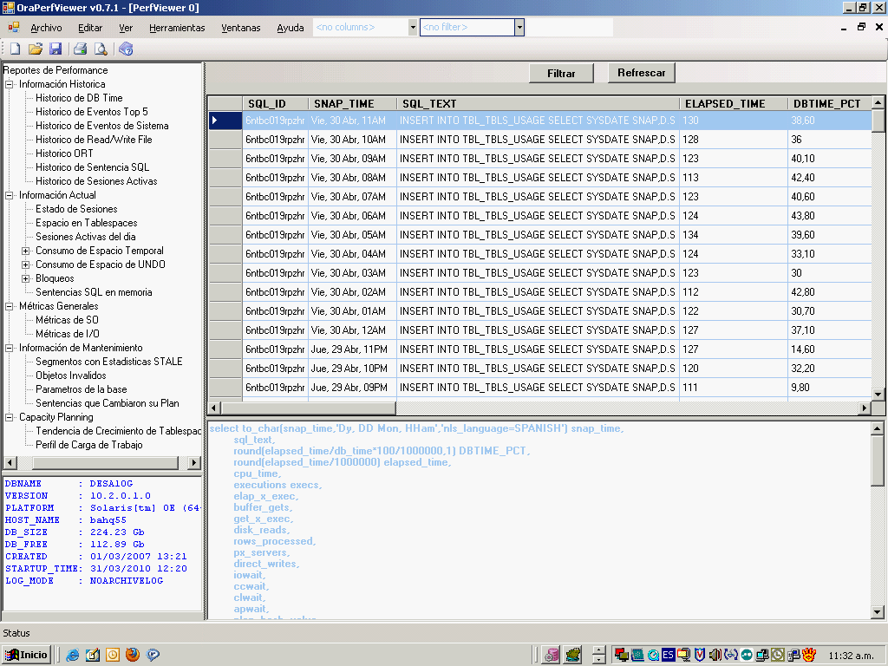The image size is (888, 666).
Task: Open the <no filter> dropdown list
Action: [x=518, y=27]
